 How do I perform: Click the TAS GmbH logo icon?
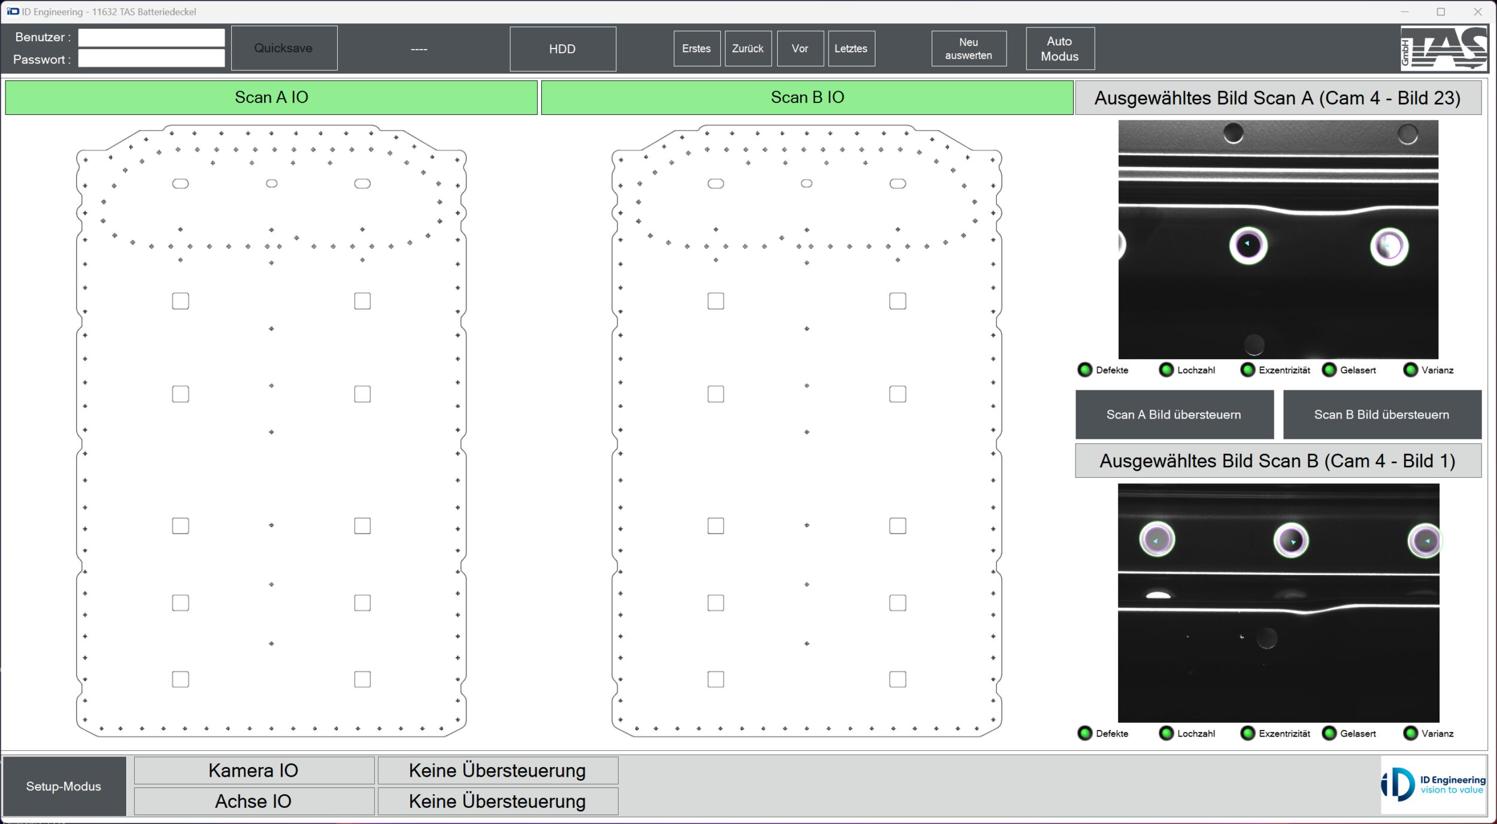point(1444,48)
